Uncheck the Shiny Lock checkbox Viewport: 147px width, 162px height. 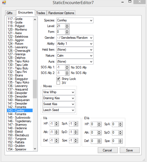[x=58, y=79]
